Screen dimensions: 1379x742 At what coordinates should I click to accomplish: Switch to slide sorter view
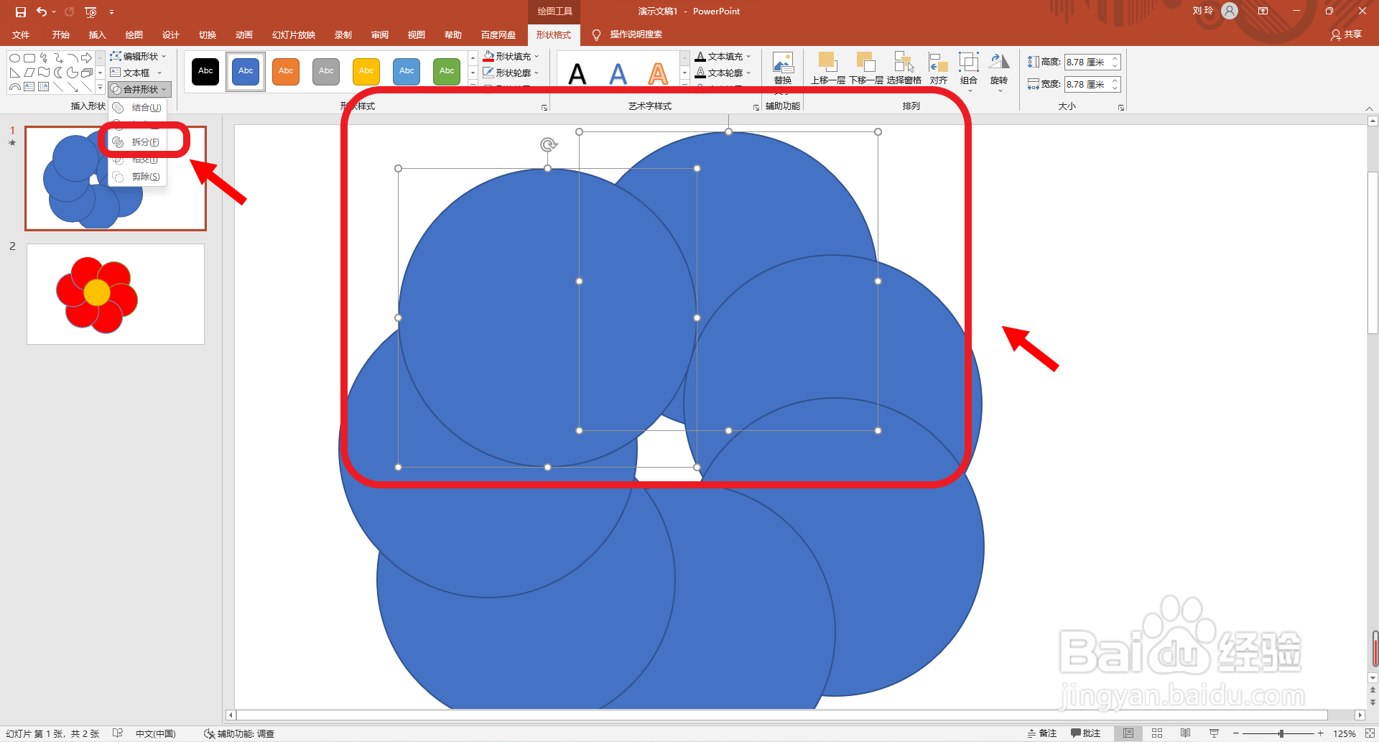pos(1156,733)
